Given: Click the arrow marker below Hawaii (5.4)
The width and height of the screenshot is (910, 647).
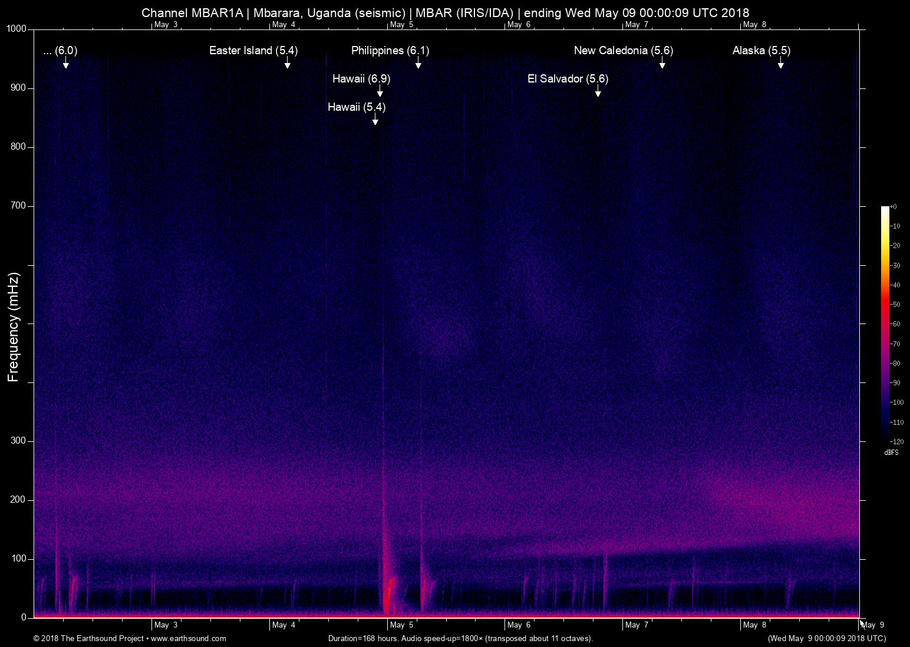Looking at the screenshot, I should coord(375,120).
